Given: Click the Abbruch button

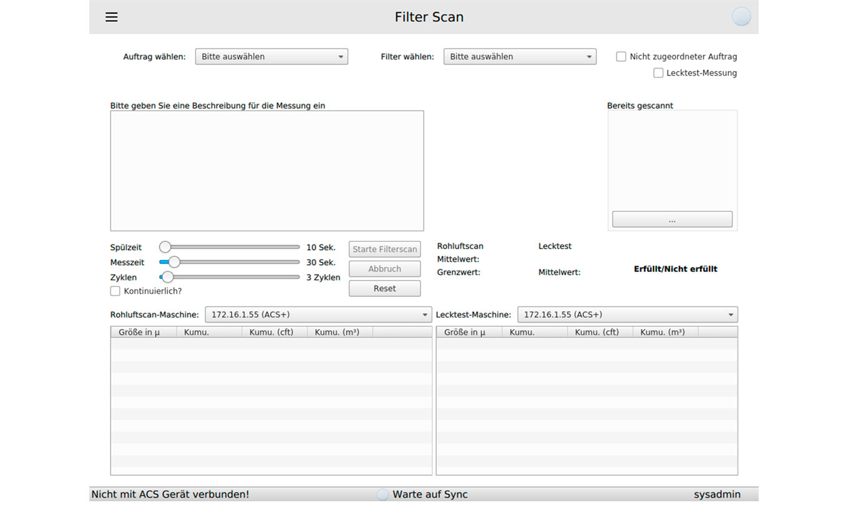Looking at the screenshot, I should point(384,269).
